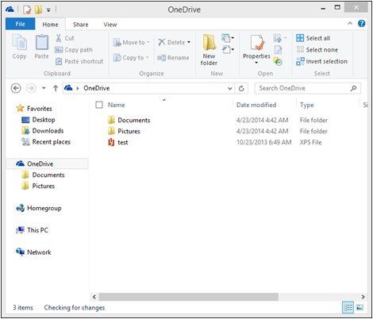
Task: Open Help via the question mark icon
Action: point(362,24)
